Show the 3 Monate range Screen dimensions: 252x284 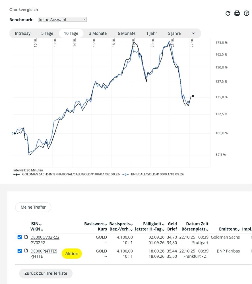[98, 33]
